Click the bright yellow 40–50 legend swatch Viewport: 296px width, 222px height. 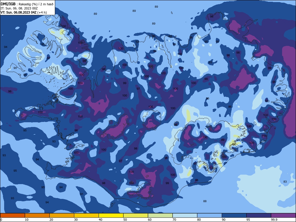(x=111, y=215)
